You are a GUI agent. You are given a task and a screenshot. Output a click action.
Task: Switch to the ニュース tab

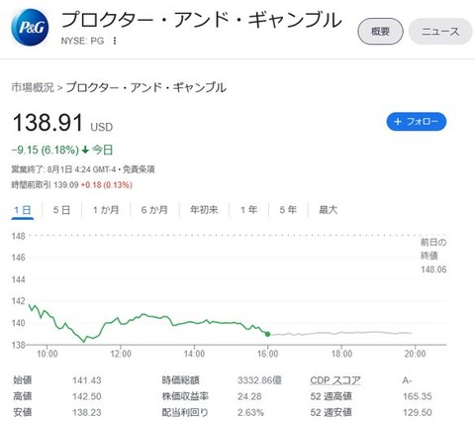[x=440, y=32]
